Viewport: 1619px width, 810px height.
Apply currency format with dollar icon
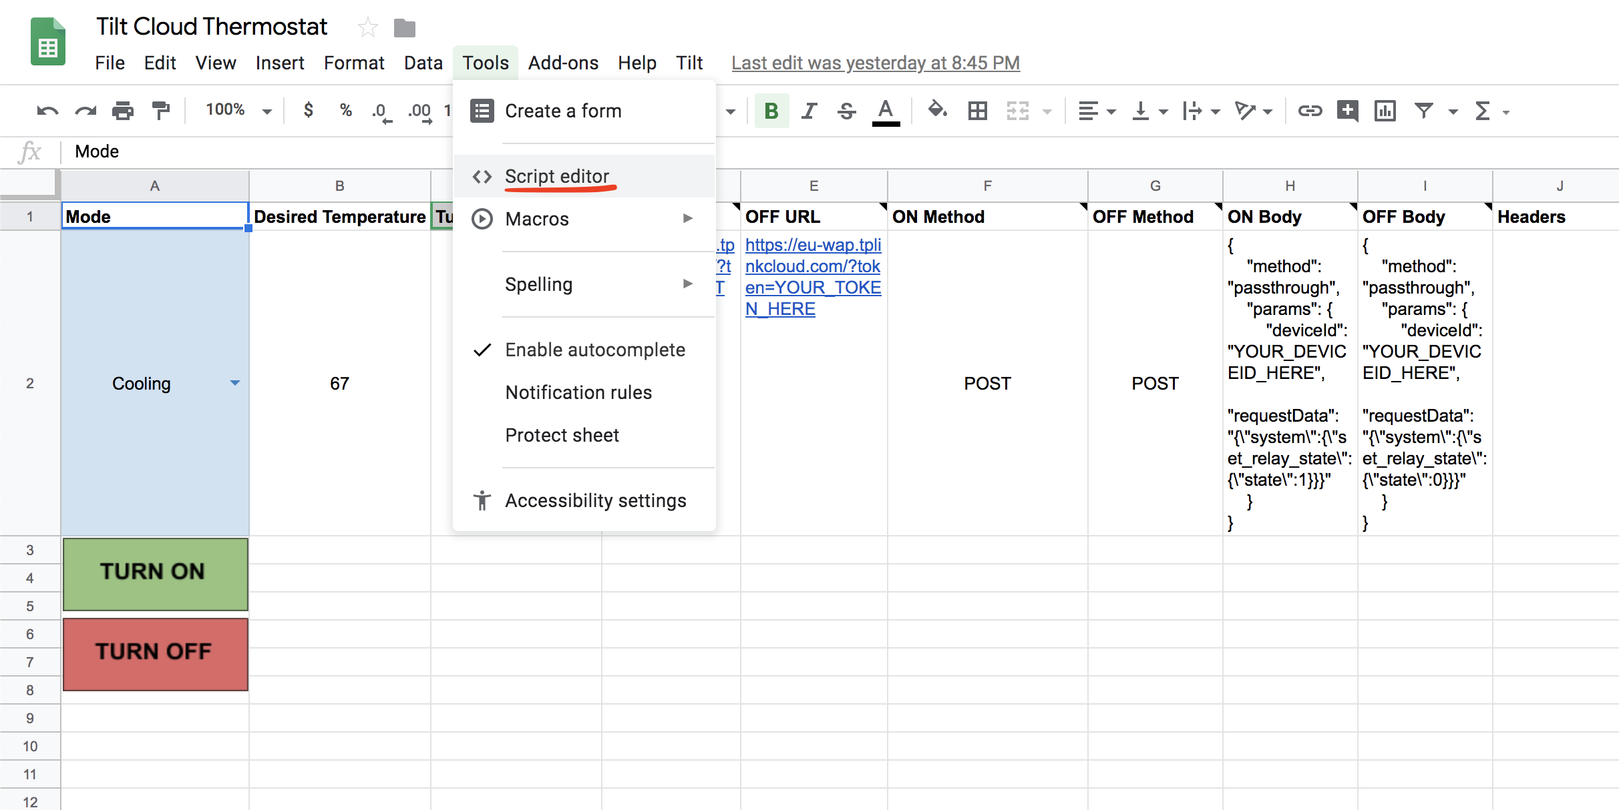click(x=308, y=110)
